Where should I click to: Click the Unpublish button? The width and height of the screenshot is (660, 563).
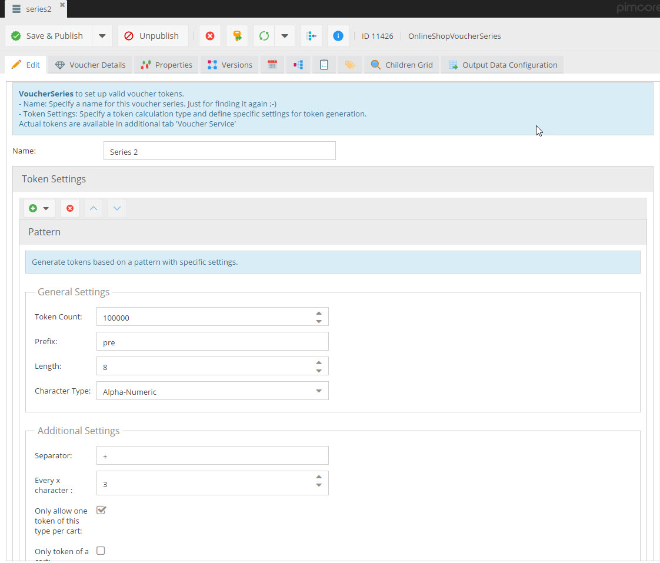coord(152,36)
